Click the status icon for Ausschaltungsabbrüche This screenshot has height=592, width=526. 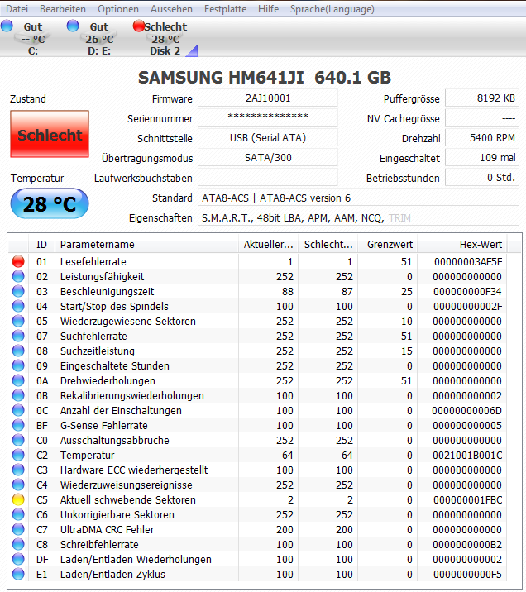[18, 440]
